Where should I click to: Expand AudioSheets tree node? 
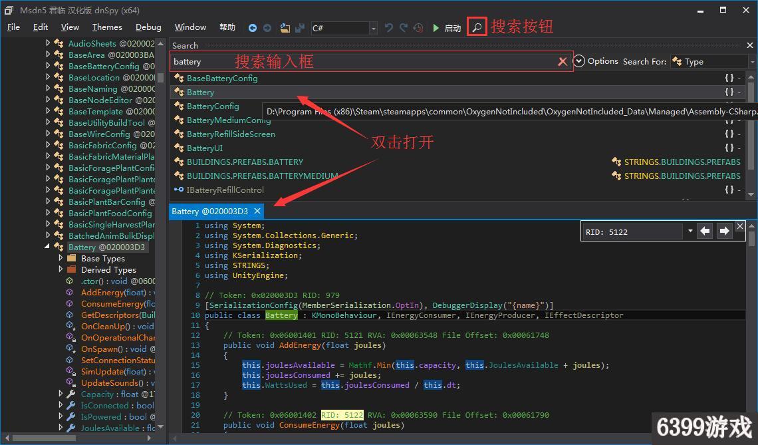(x=48, y=43)
